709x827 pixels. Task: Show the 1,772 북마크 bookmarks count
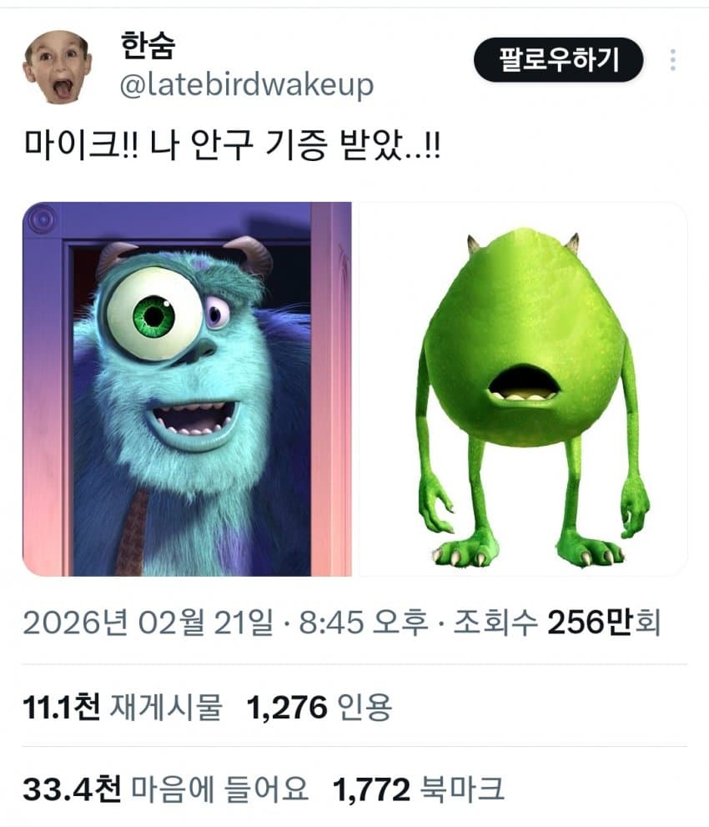click(419, 789)
